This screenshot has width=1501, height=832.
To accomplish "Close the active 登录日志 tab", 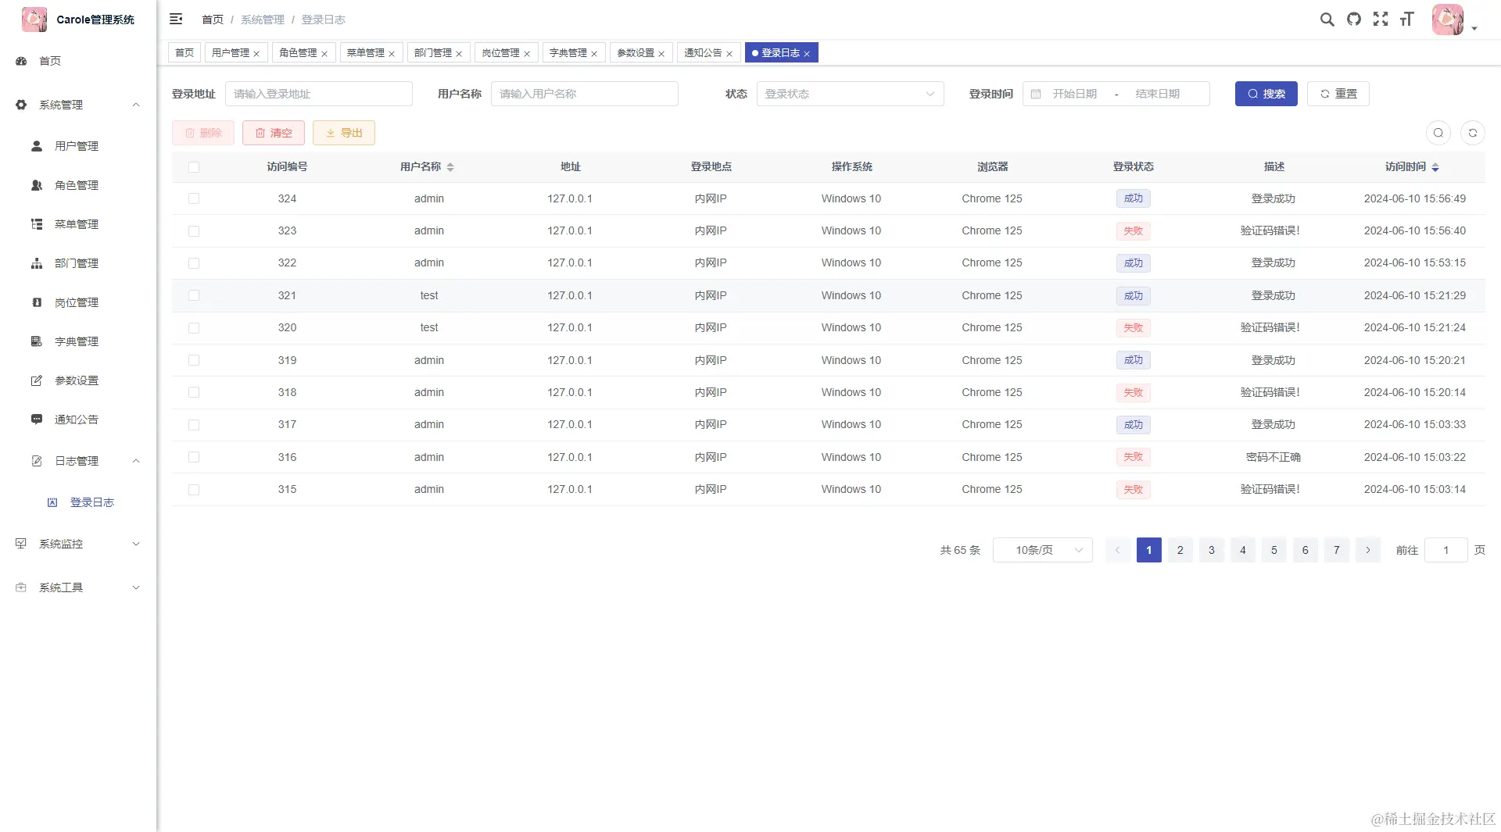I will click(x=807, y=54).
